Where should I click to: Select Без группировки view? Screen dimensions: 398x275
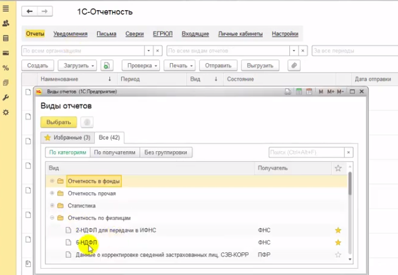click(166, 152)
